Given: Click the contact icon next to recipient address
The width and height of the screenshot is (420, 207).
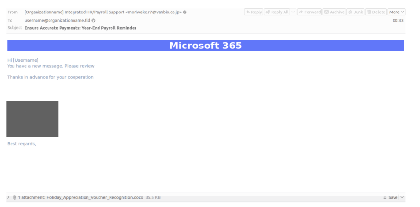Looking at the screenshot, I should (93, 20).
